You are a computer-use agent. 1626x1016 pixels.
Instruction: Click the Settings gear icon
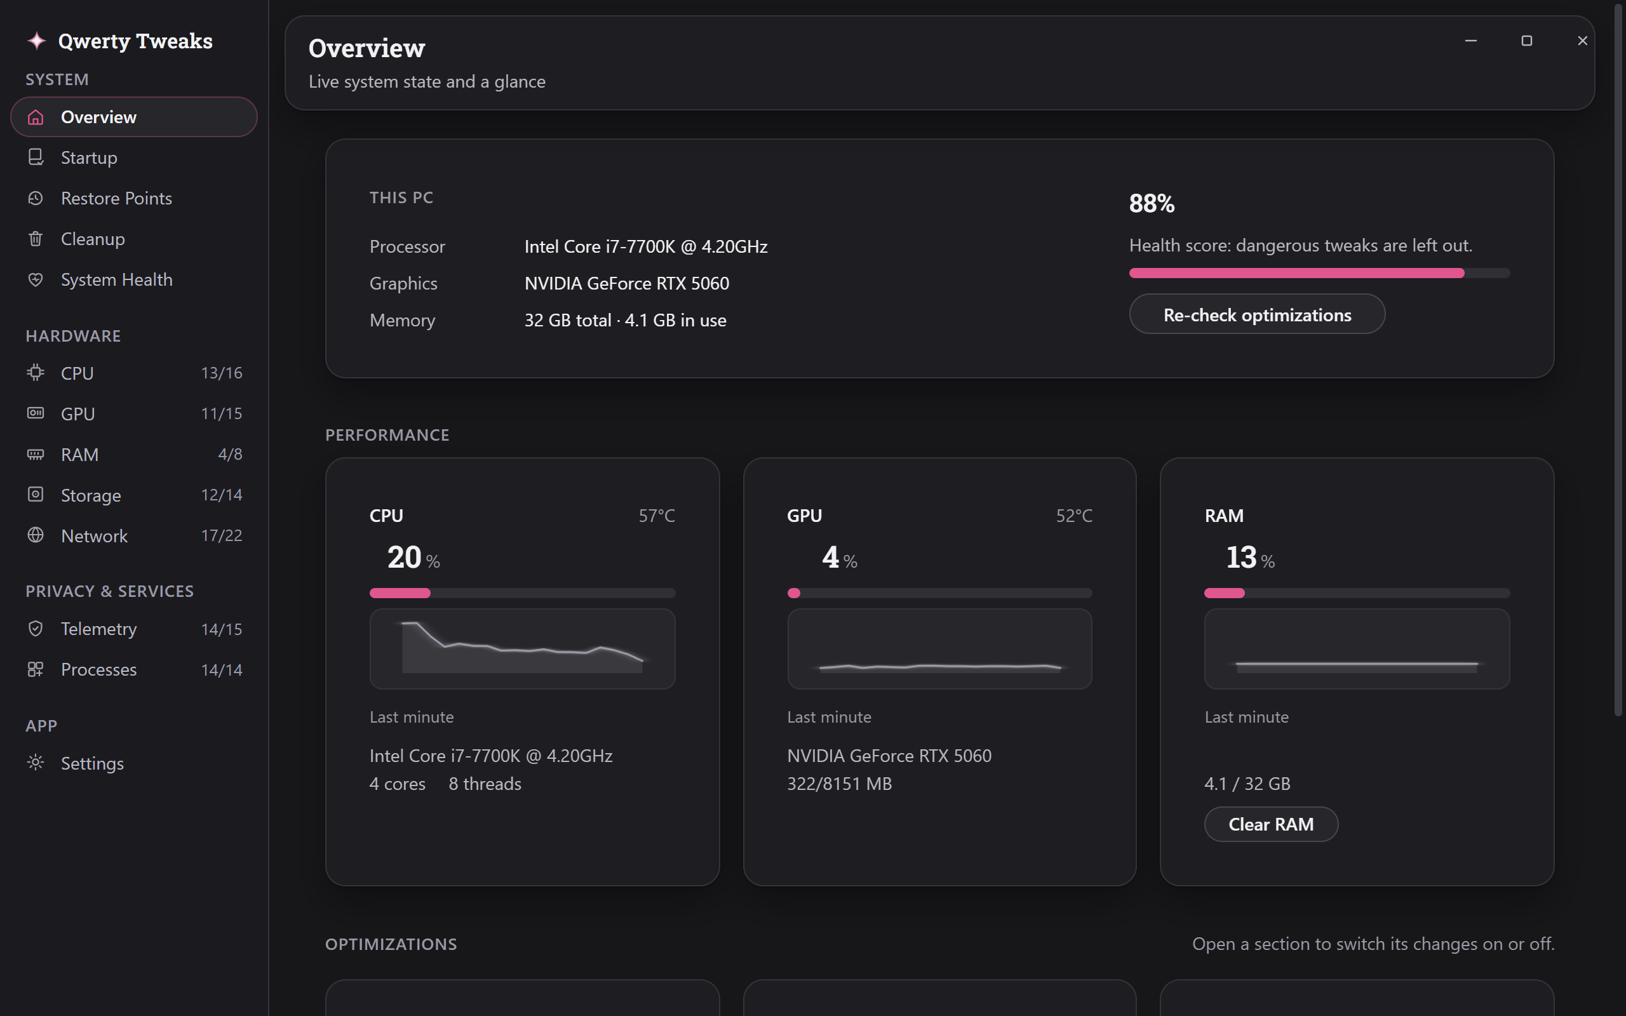tap(36, 763)
